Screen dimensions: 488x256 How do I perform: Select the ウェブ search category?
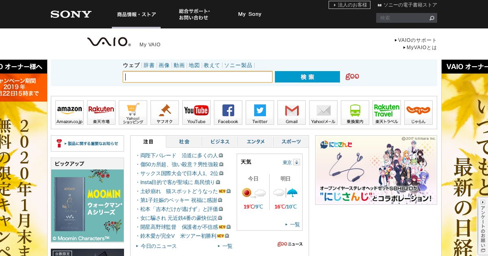(131, 65)
